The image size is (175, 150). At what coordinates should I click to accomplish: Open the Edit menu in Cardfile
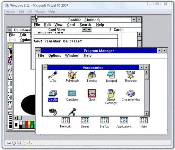(47, 25)
